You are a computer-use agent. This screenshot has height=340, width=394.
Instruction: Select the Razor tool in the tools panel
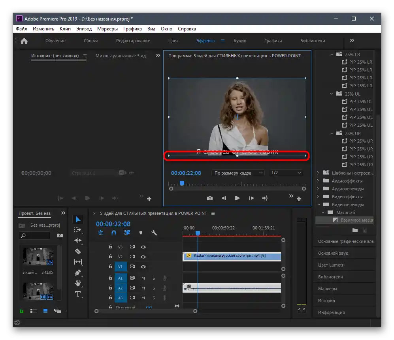coord(78,251)
